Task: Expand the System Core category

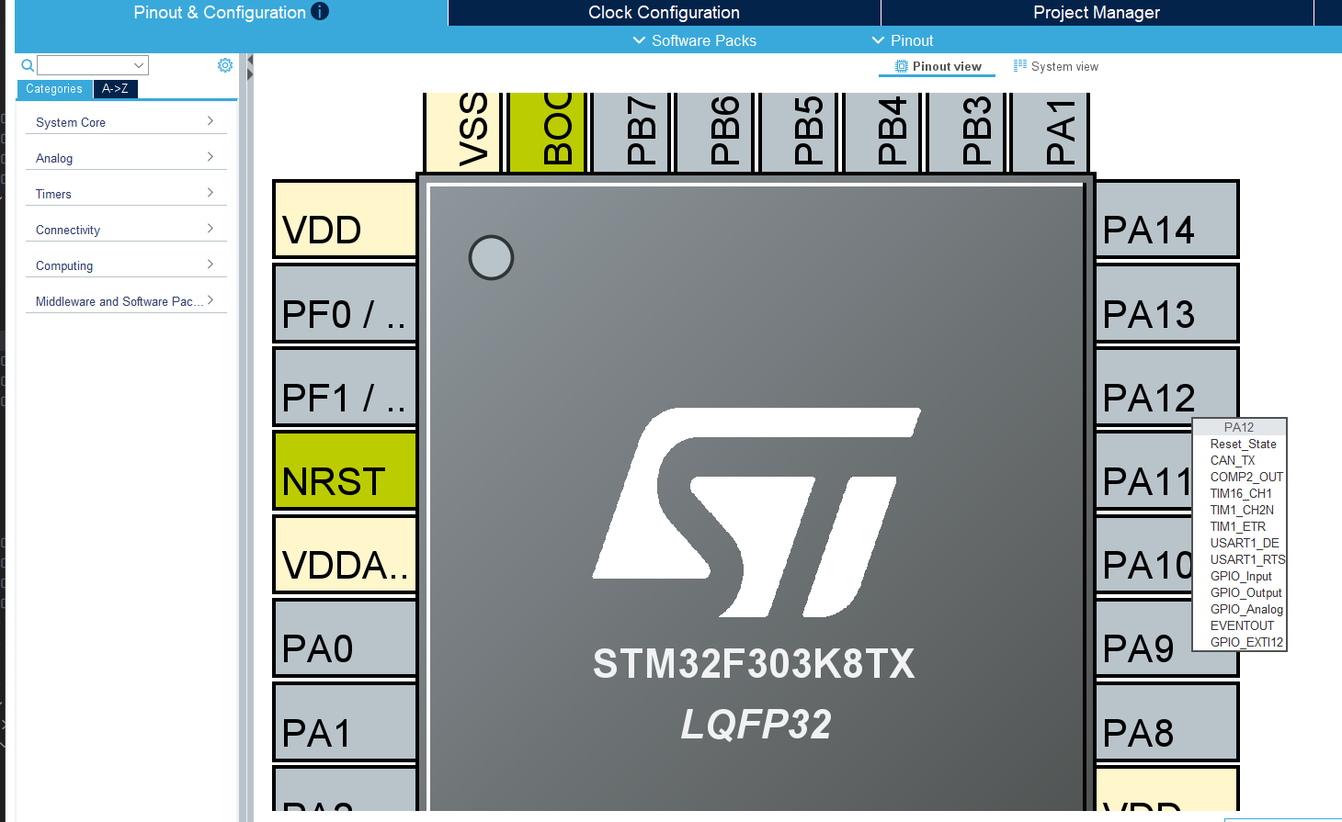Action: 125,122
